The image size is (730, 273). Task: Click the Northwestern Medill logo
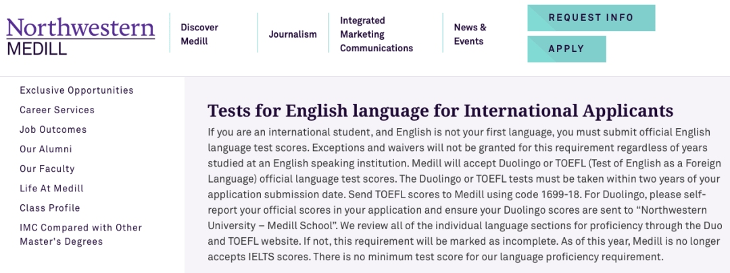tap(80, 36)
